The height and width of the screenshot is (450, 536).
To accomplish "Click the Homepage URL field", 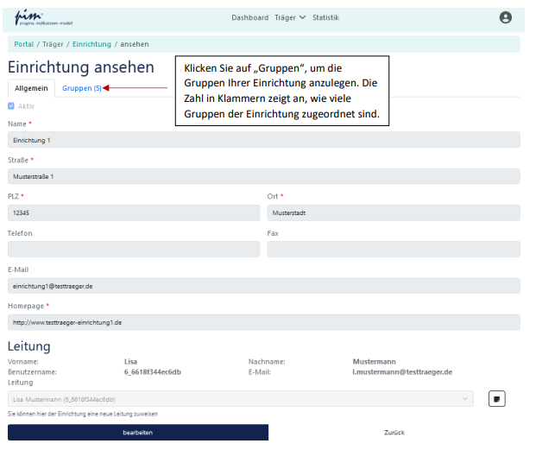I will (x=263, y=322).
